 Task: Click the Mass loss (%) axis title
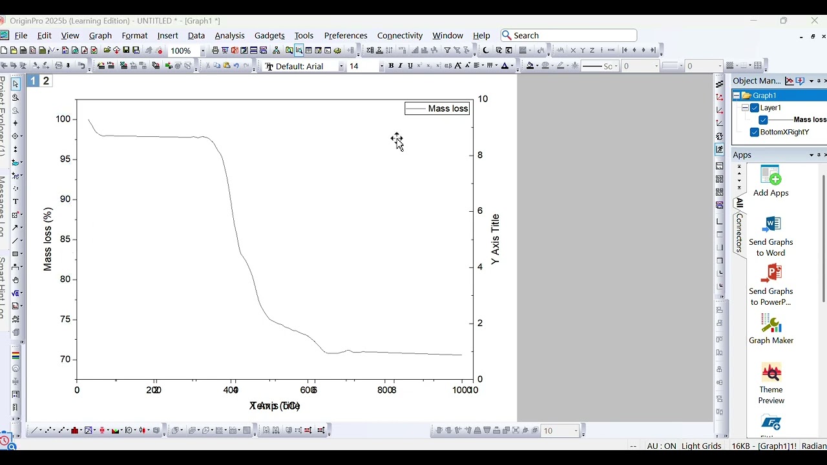48,239
